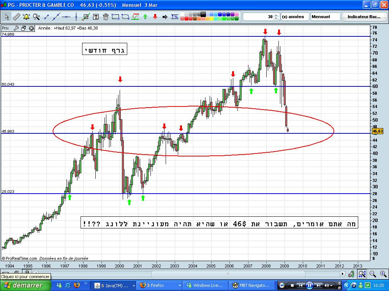The width and height of the screenshot is (389, 291).
Task: Pick the pink color swatch
Action: pyautogui.click(x=237, y=14)
